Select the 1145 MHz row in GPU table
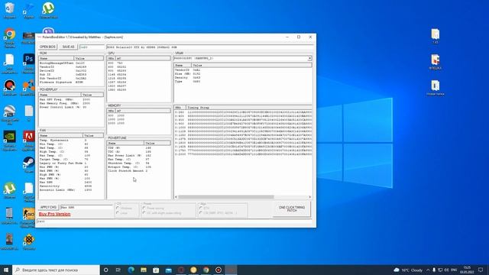Viewport: 489px width, 275px height. click(x=139, y=75)
